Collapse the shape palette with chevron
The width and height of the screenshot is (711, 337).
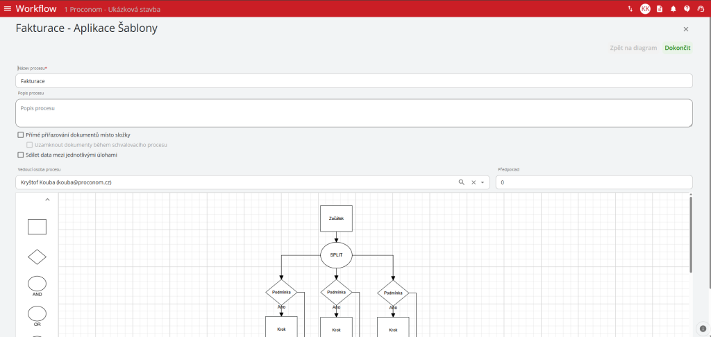tap(48, 200)
